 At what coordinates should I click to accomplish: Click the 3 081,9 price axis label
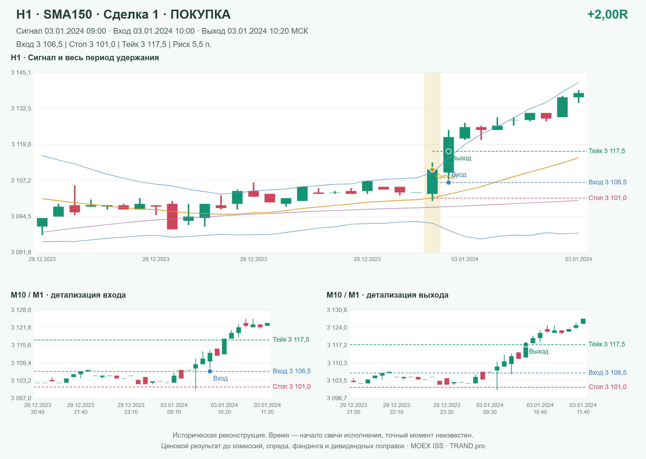(21, 252)
